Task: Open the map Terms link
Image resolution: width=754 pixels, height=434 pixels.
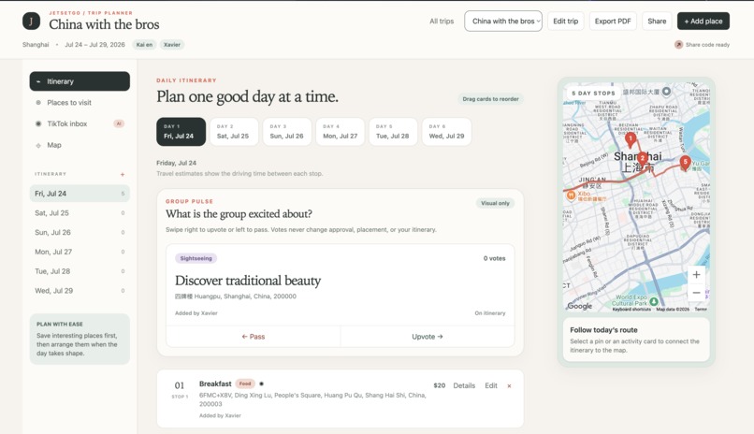Action: tap(701, 309)
